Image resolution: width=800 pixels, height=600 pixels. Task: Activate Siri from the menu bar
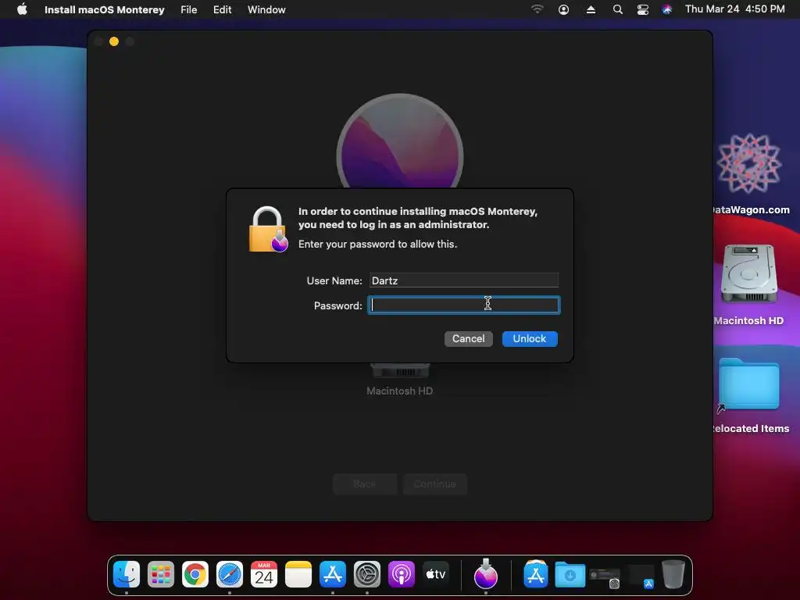667,9
